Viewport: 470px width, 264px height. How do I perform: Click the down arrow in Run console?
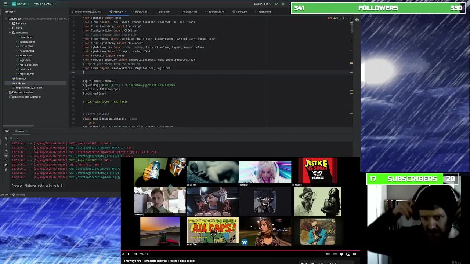coord(6,150)
